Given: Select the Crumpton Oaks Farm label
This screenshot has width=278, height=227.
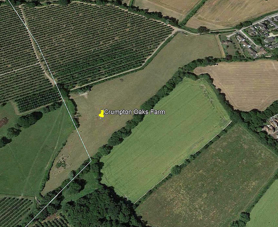Looking at the screenshot, I should pos(135,112).
